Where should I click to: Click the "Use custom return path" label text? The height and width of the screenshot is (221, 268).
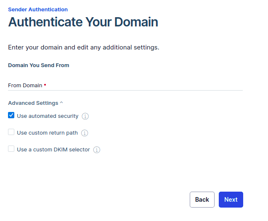[47, 133]
